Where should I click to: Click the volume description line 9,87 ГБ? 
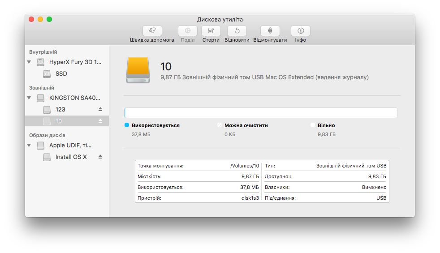click(264, 77)
